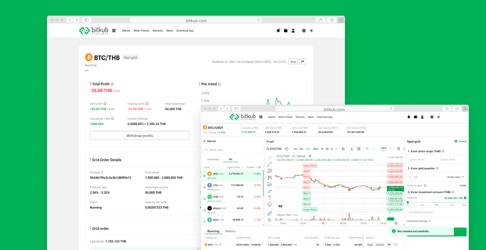Expand Advanced settings

tap(419, 221)
